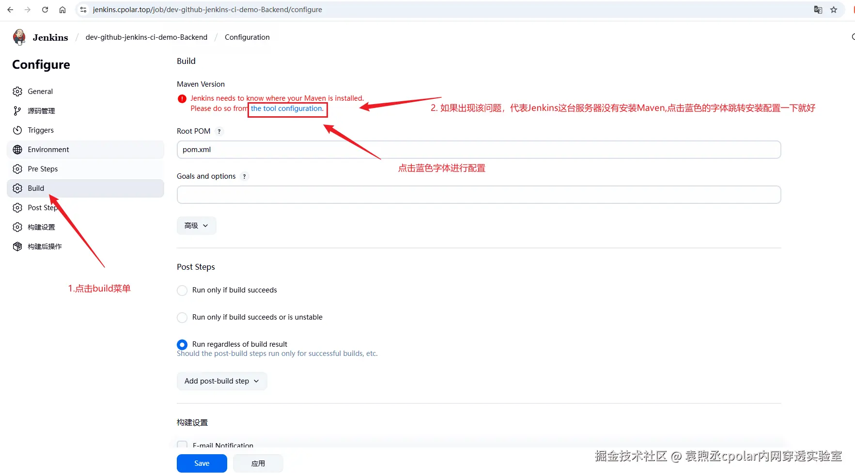Open the Add post-build step dropdown
The image size is (855, 476).
pyautogui.click(x=222, y=381)
